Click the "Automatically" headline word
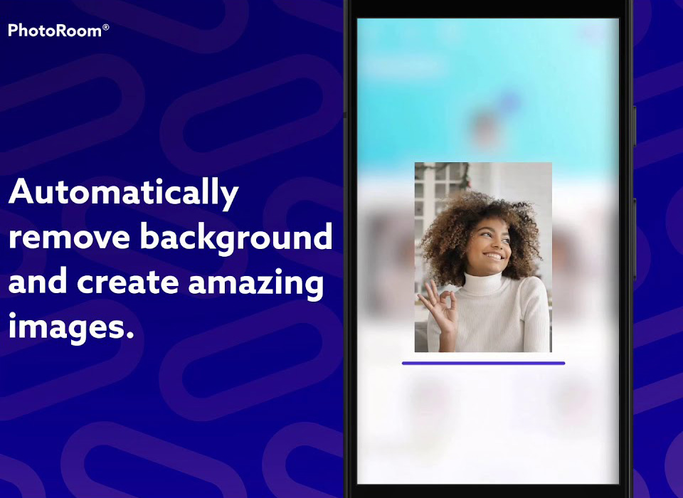 point(123,194)
